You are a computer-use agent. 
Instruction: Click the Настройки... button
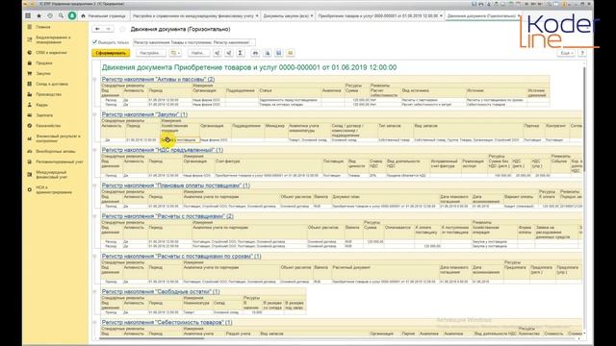pyautogui.click(x=151, y=53)
